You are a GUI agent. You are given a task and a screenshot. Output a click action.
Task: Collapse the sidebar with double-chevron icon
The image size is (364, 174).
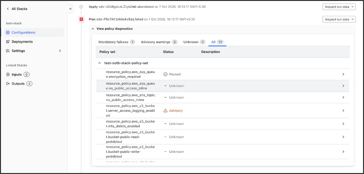[70, 9]
